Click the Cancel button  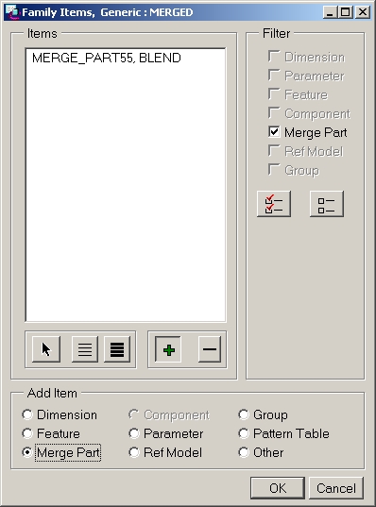coord(336,488)
